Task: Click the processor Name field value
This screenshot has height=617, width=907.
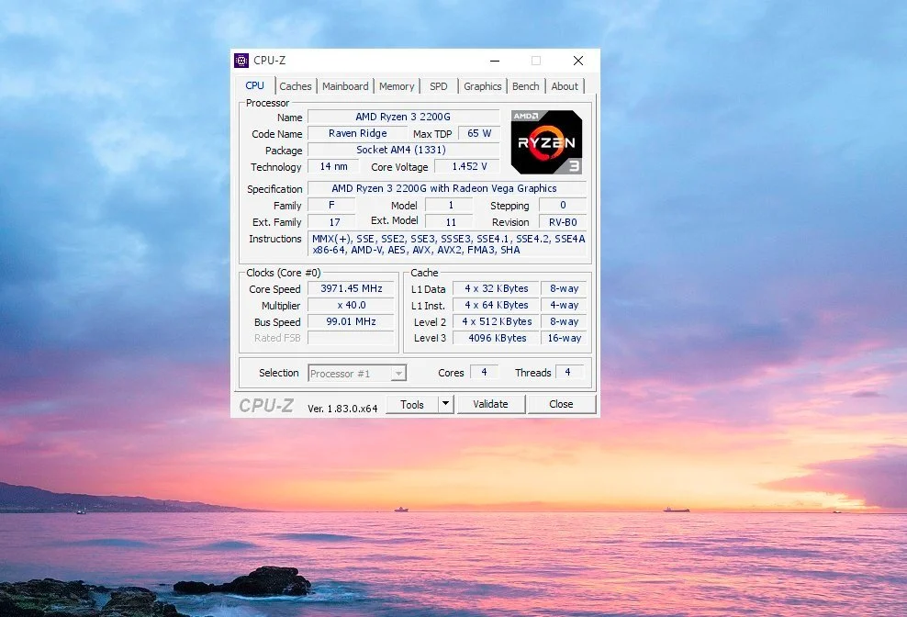Action: click(403, 117)
